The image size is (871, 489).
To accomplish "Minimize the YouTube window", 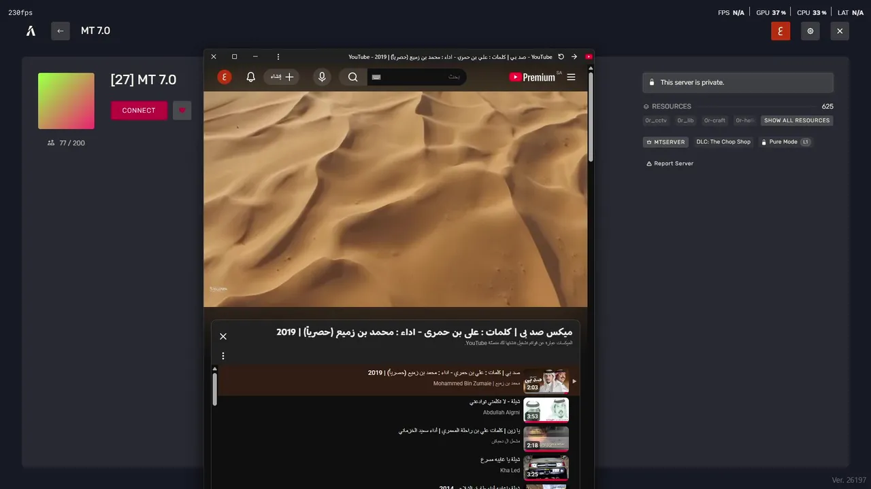I will click(x=255, y=57).
